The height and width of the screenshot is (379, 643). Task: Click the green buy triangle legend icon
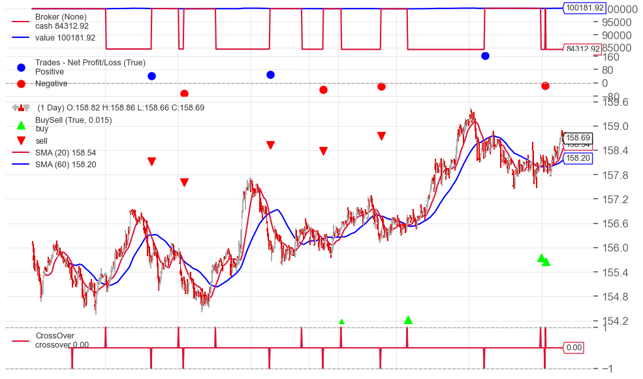(21, 125)
